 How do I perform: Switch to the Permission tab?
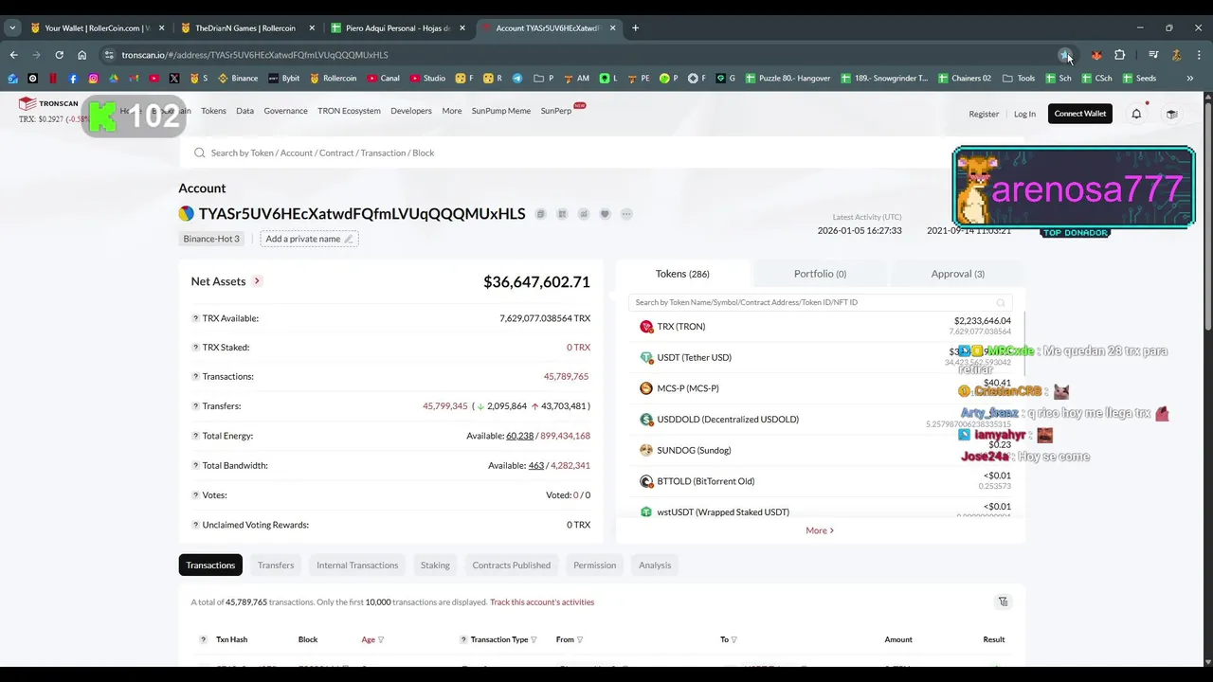(x=594, y=565)
